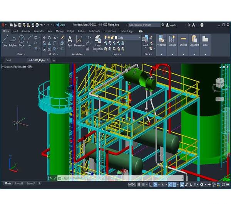Click the Copy tool in Modify panel
This screenshot has width=231, height=204.
coord(44,43)
